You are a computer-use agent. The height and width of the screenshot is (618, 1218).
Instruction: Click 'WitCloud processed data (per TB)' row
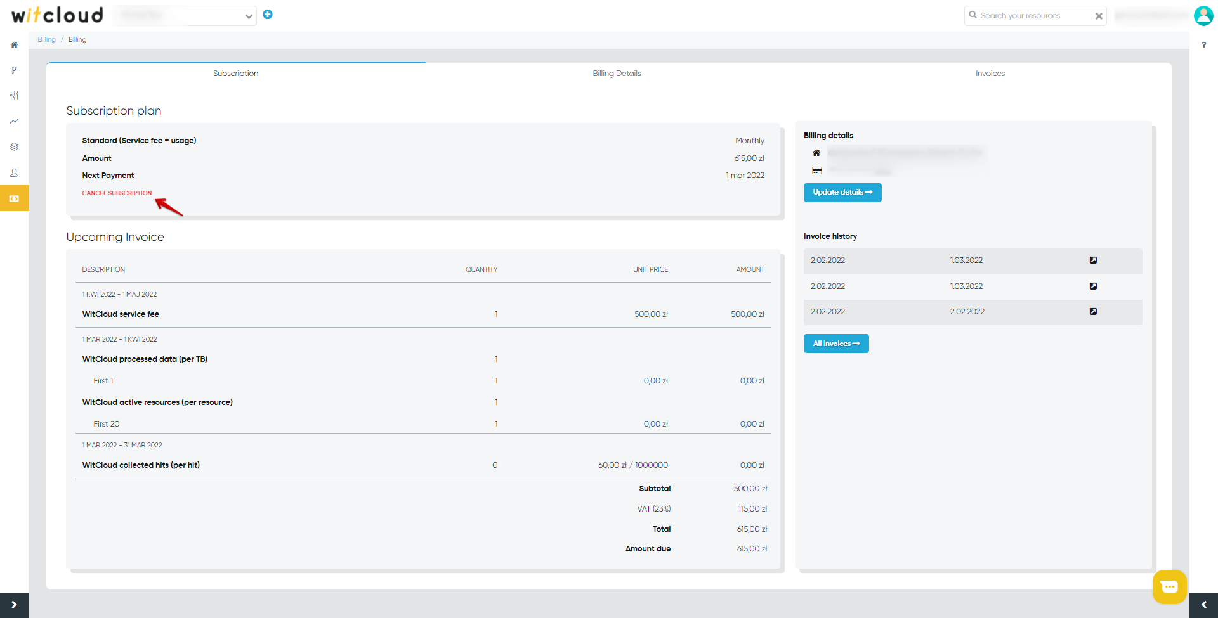[x=145, y=359]
